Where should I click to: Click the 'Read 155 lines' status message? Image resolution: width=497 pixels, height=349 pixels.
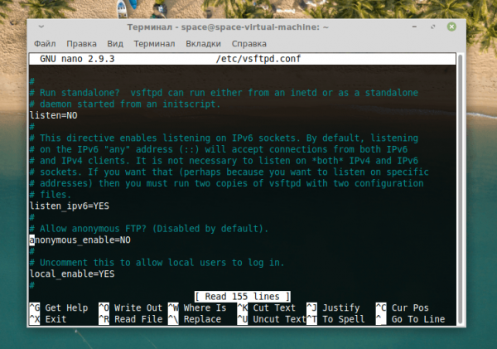(x=243, y=296)
